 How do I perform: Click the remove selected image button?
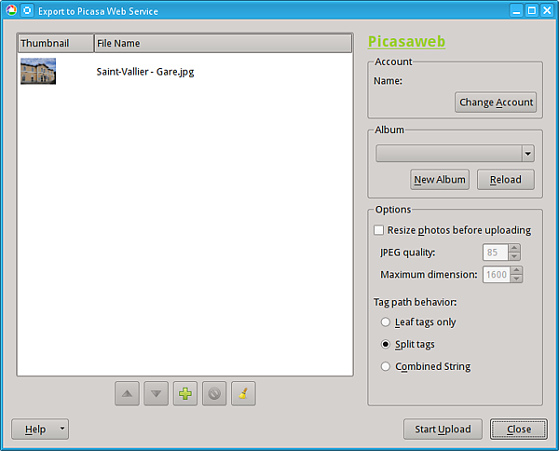214,393
